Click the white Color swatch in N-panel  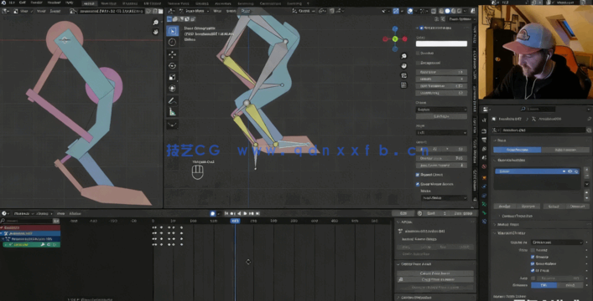(441, 43)
